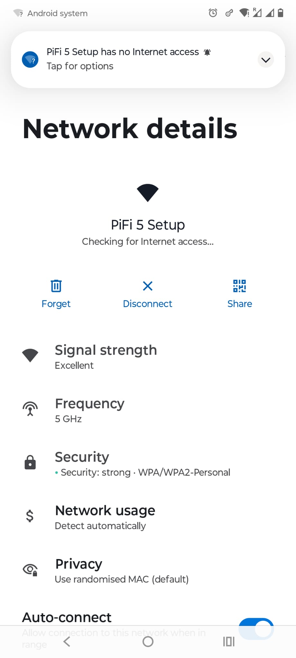Tap the Share QR code icon

(239, 286)
